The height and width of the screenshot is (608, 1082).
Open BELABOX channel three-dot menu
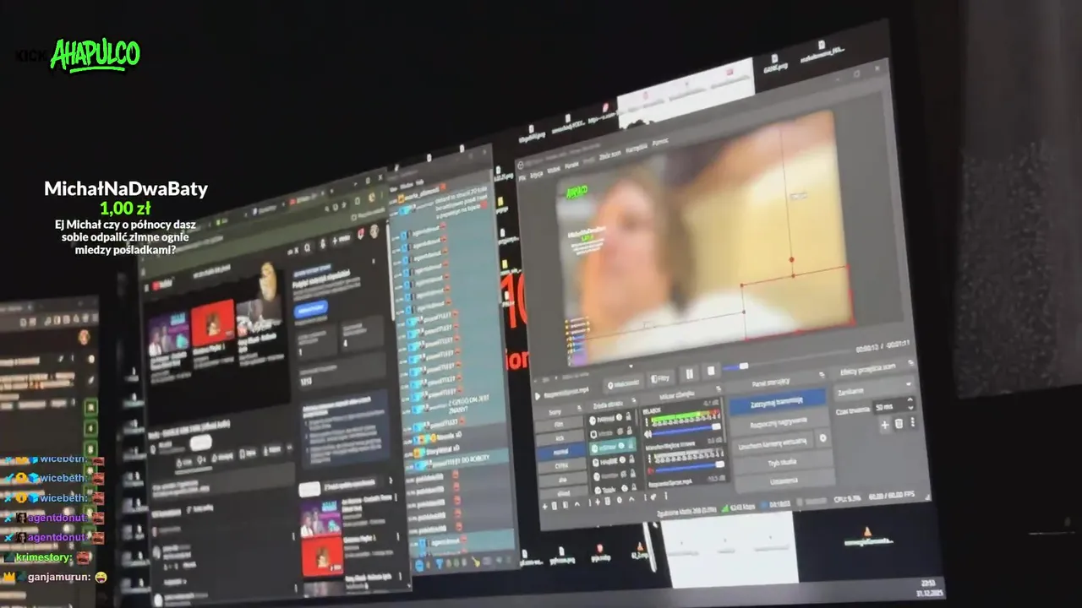coord(647,421)
